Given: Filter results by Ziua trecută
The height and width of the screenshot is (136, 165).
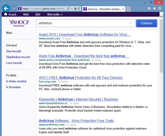Looking at the screenshot, I should point(14,51).
